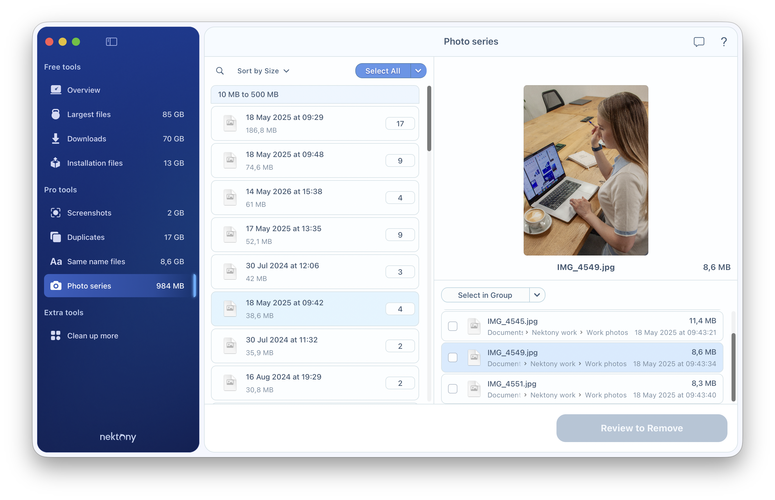
Task: Select the 17 May 2025 at 13:35 group
Action: 315,234
